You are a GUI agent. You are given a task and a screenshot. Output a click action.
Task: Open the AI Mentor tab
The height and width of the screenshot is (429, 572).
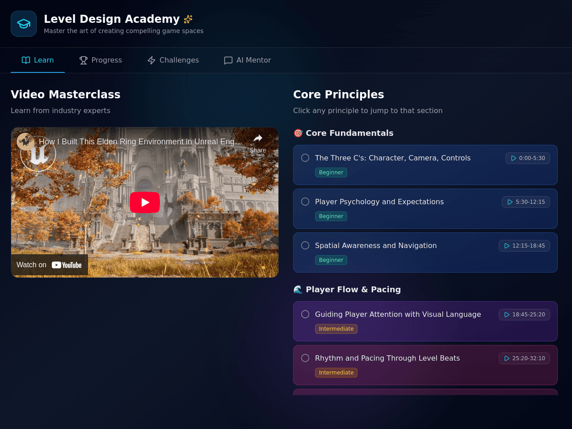248,60
